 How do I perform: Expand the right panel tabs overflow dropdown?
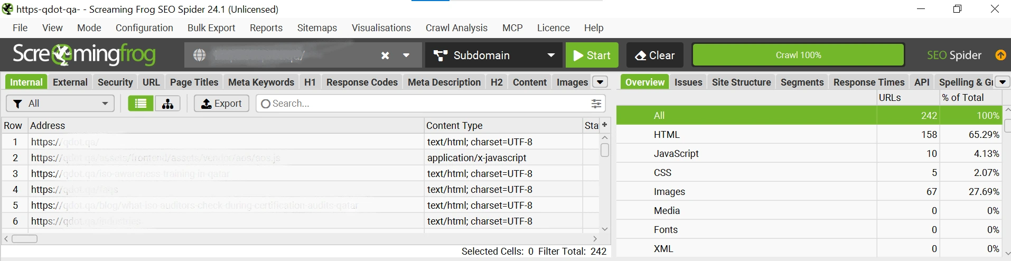pyautogui.click(x=1003, y=82)
